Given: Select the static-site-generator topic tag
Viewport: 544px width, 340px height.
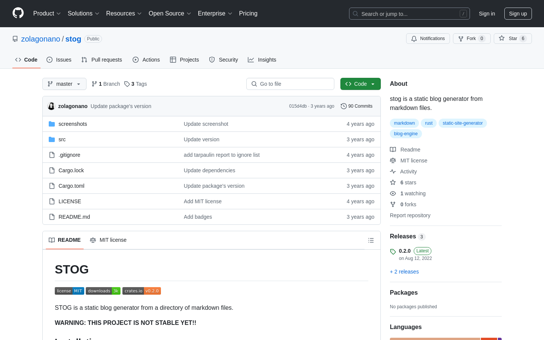Looking at the screenshot, I should pyautogui.click(x=463, y=123).
